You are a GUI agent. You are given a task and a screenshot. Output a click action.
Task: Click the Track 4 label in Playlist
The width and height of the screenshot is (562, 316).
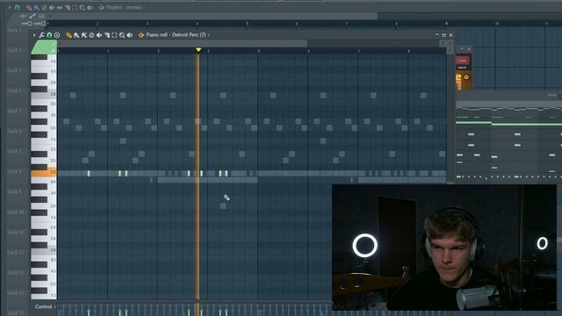[x=14, y=91]
